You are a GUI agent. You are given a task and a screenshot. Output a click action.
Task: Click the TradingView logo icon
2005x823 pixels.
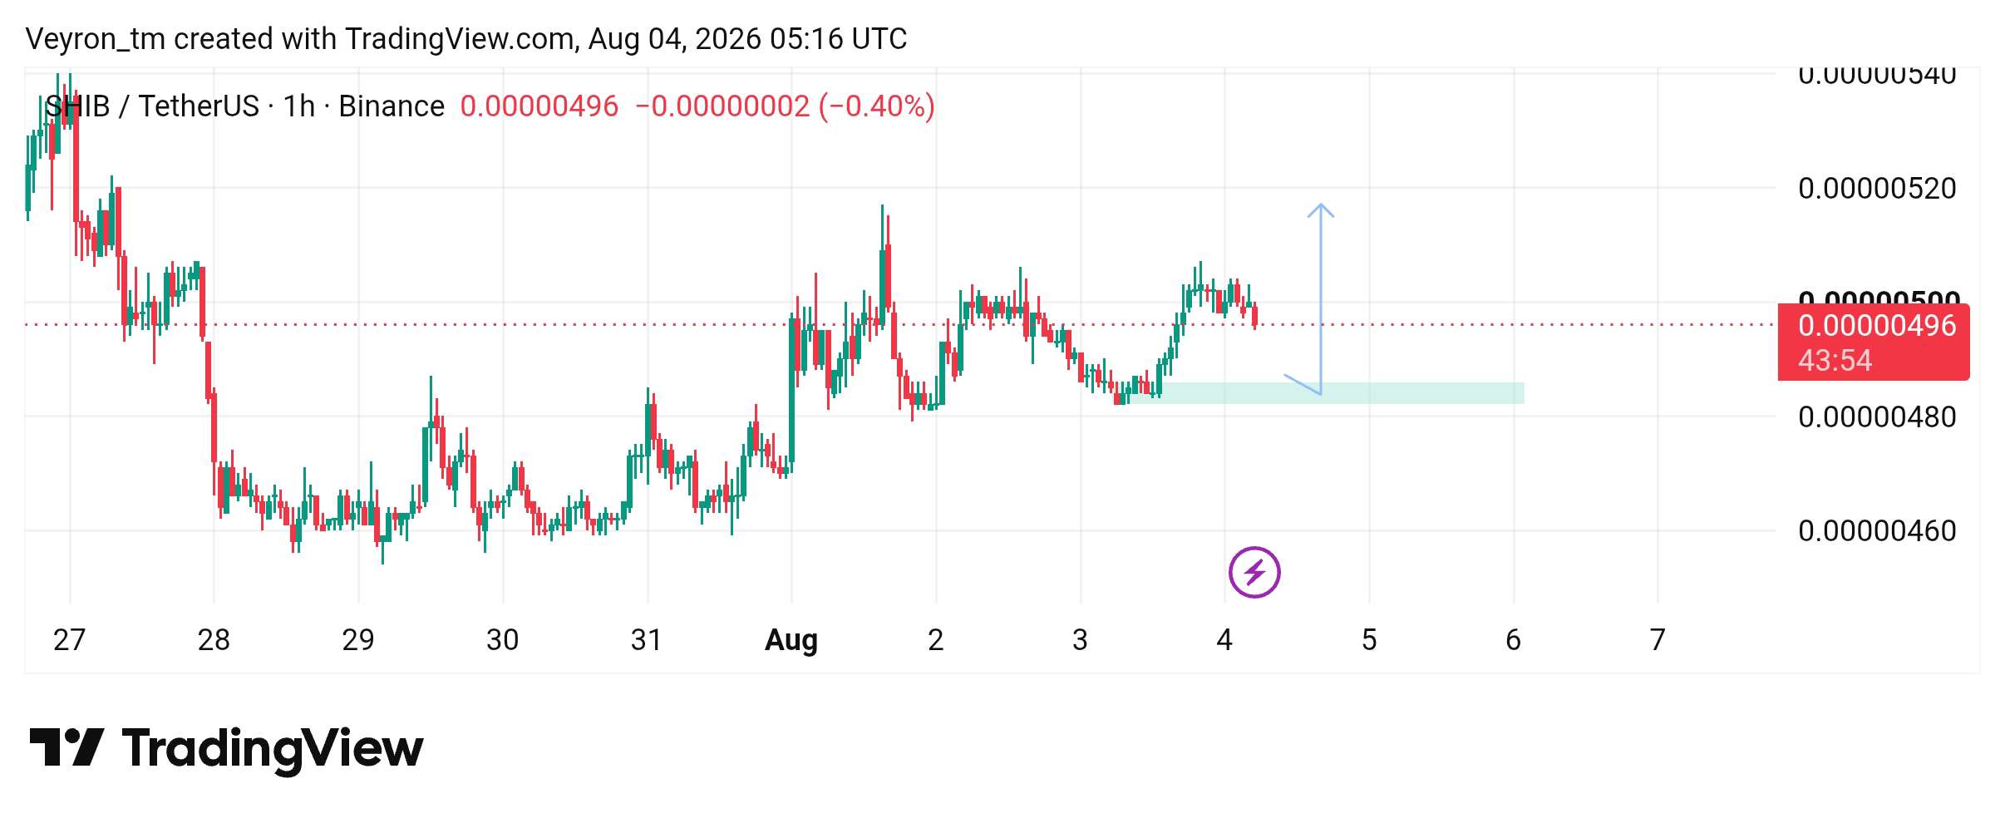pos(67,747)
